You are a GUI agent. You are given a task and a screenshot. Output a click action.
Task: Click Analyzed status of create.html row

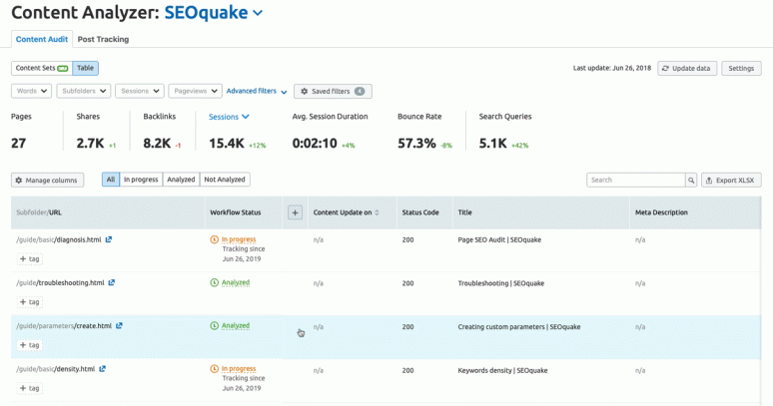pos(236,326)
